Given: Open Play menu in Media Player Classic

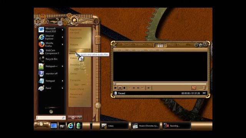Looking at the screenshot, I should 130,50.
